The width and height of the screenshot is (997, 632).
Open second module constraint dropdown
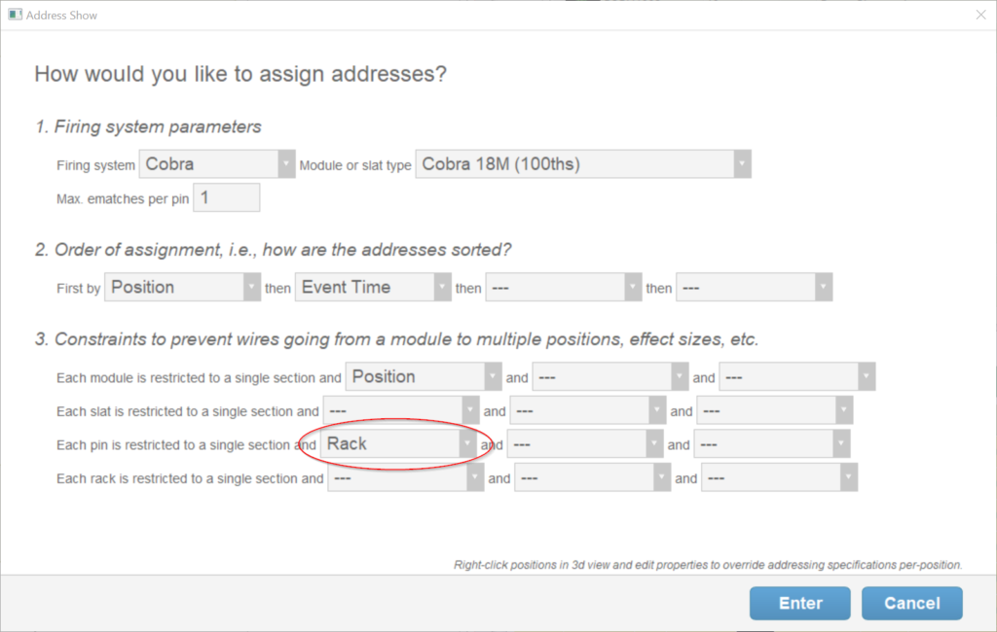(609, 377)
